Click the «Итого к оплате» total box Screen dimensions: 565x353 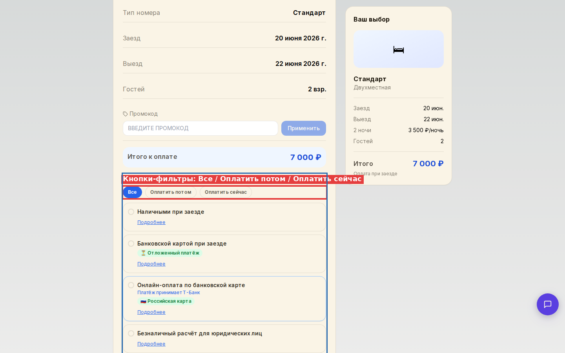pos(224,157)
